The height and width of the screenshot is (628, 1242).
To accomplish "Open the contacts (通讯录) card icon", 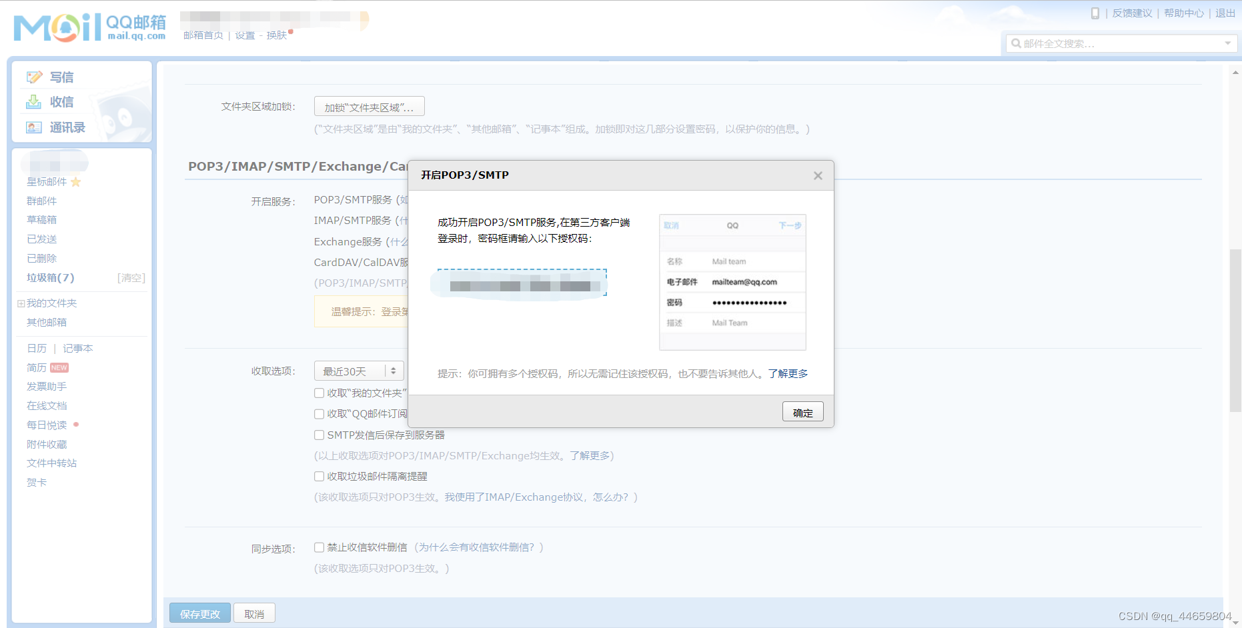I will click(x=34, y=127).
